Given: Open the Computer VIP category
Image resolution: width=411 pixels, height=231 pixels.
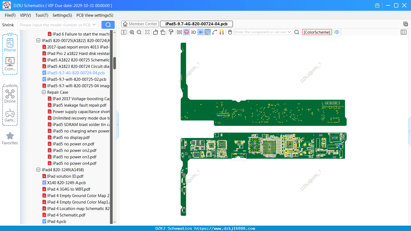Looking at the screenshot, I should [10, 64].
